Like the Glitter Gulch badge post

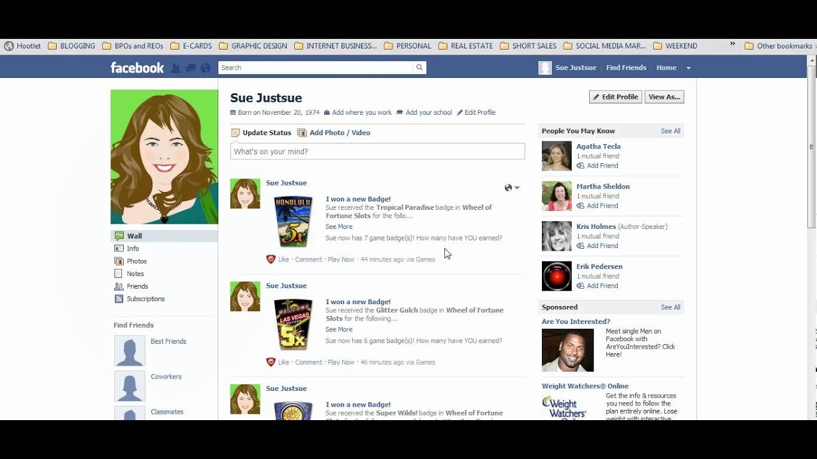pyautogui.click(x=283, y=362)
